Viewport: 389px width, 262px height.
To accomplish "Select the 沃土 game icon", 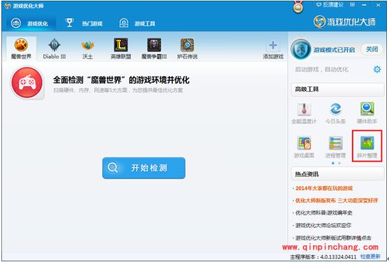I will pyautogui.click(x=88, y=49).
